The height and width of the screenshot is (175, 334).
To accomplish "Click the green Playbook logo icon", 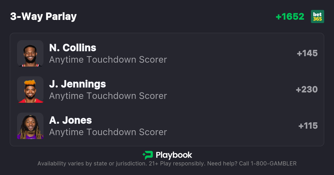I will pos(148,155).
